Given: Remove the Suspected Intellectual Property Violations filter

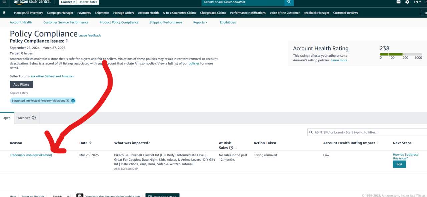Looking at the screenshot, I should coord(73,101).
